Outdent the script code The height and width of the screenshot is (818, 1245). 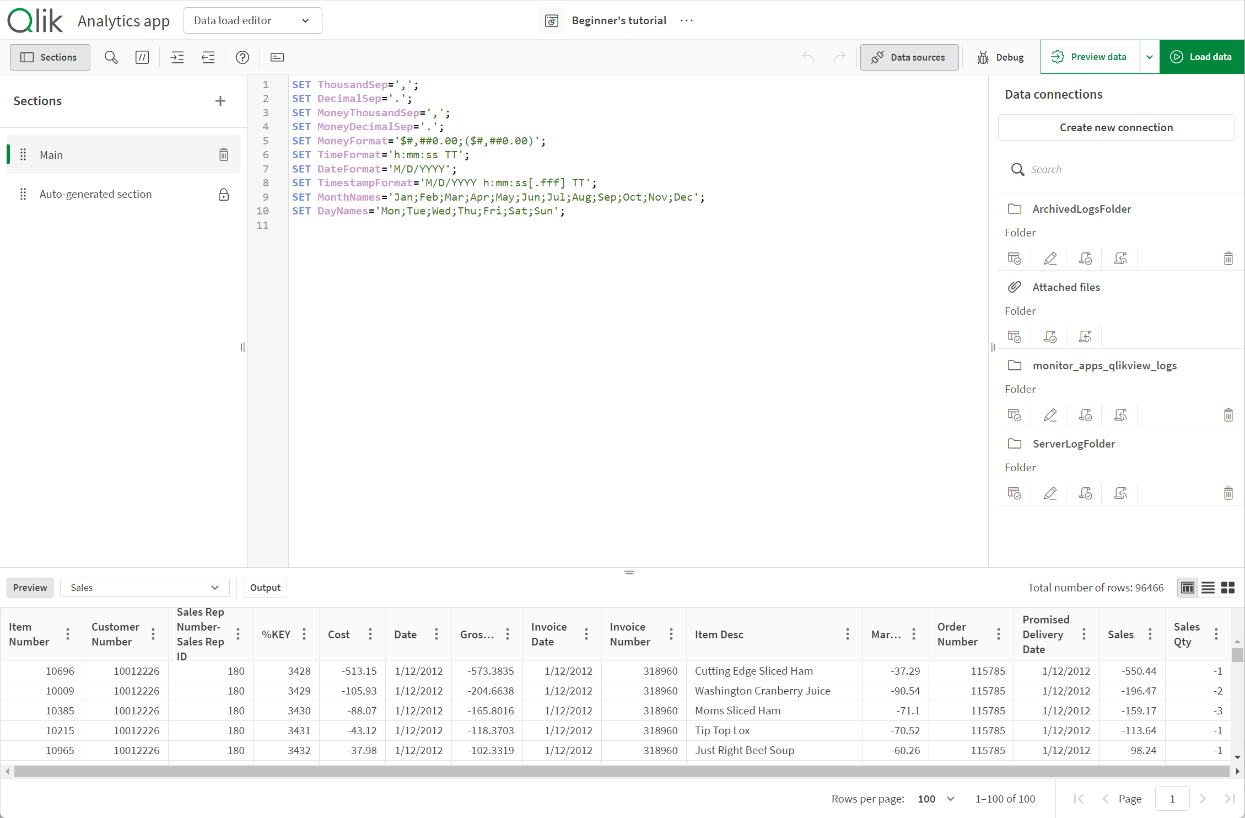[x=208, y=57]
